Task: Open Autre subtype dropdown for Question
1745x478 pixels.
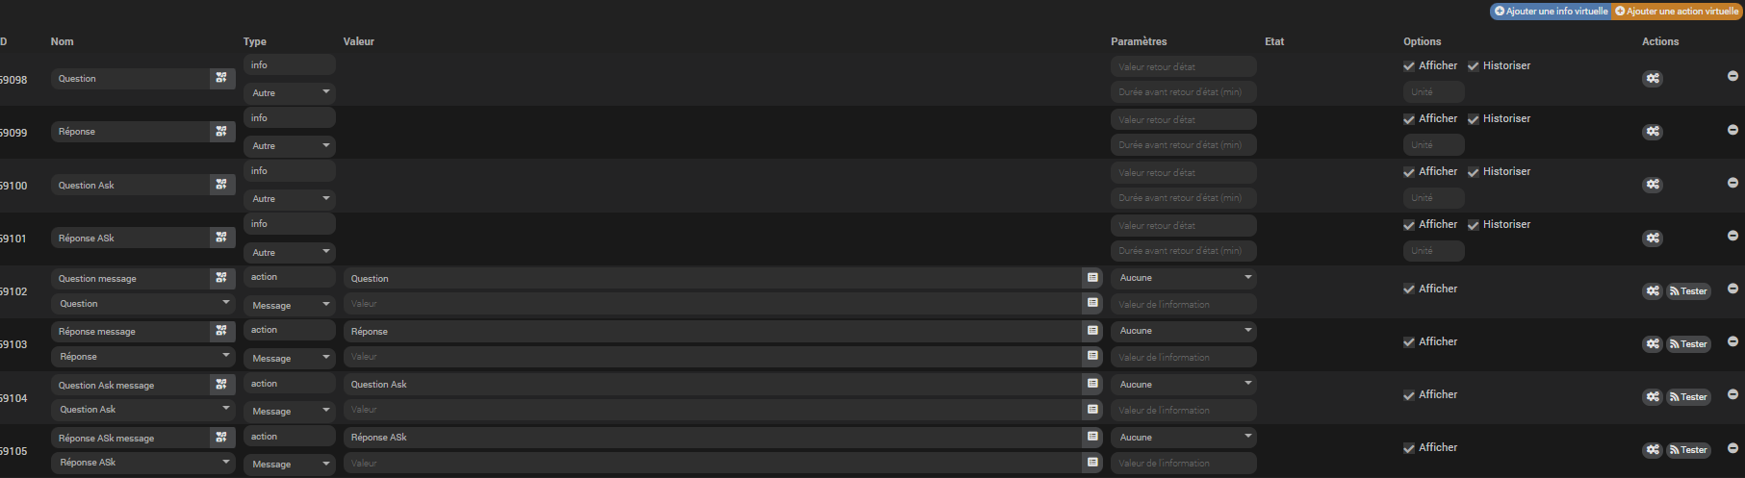Action: [x=289, y=93]
